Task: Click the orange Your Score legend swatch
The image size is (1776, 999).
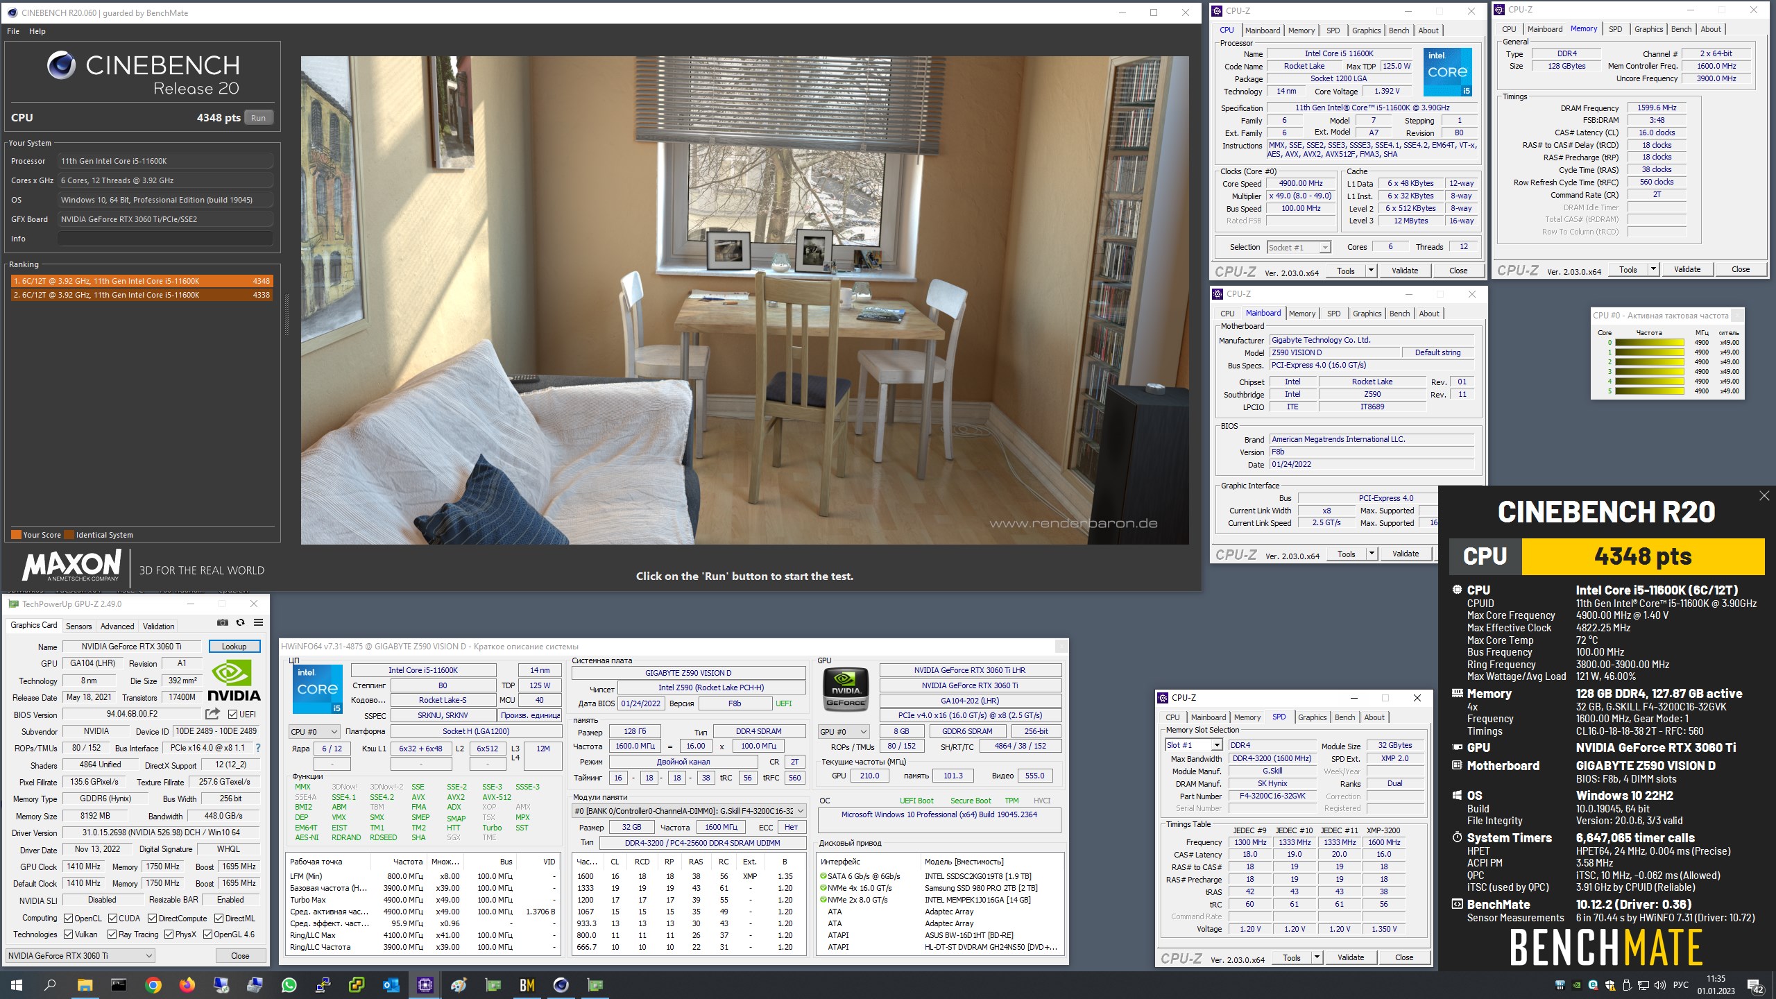Action: [x=16, y=535]
